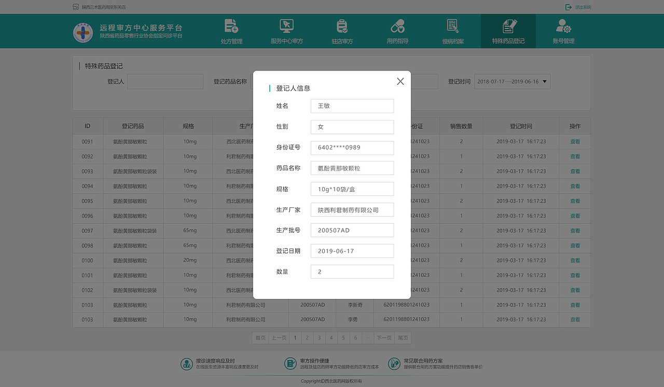664x387 pixels.
Task: Click the 审方操作便捷 badge icon
Action: (290, 364)
